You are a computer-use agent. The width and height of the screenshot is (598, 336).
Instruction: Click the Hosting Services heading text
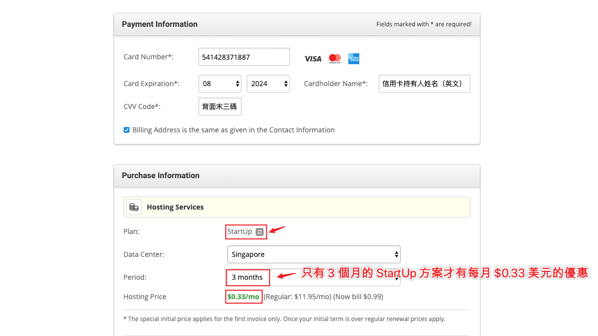pos(175,207)
